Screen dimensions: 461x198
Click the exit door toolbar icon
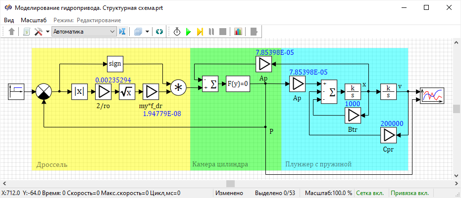pyautogui.click(x=254, y=32)
